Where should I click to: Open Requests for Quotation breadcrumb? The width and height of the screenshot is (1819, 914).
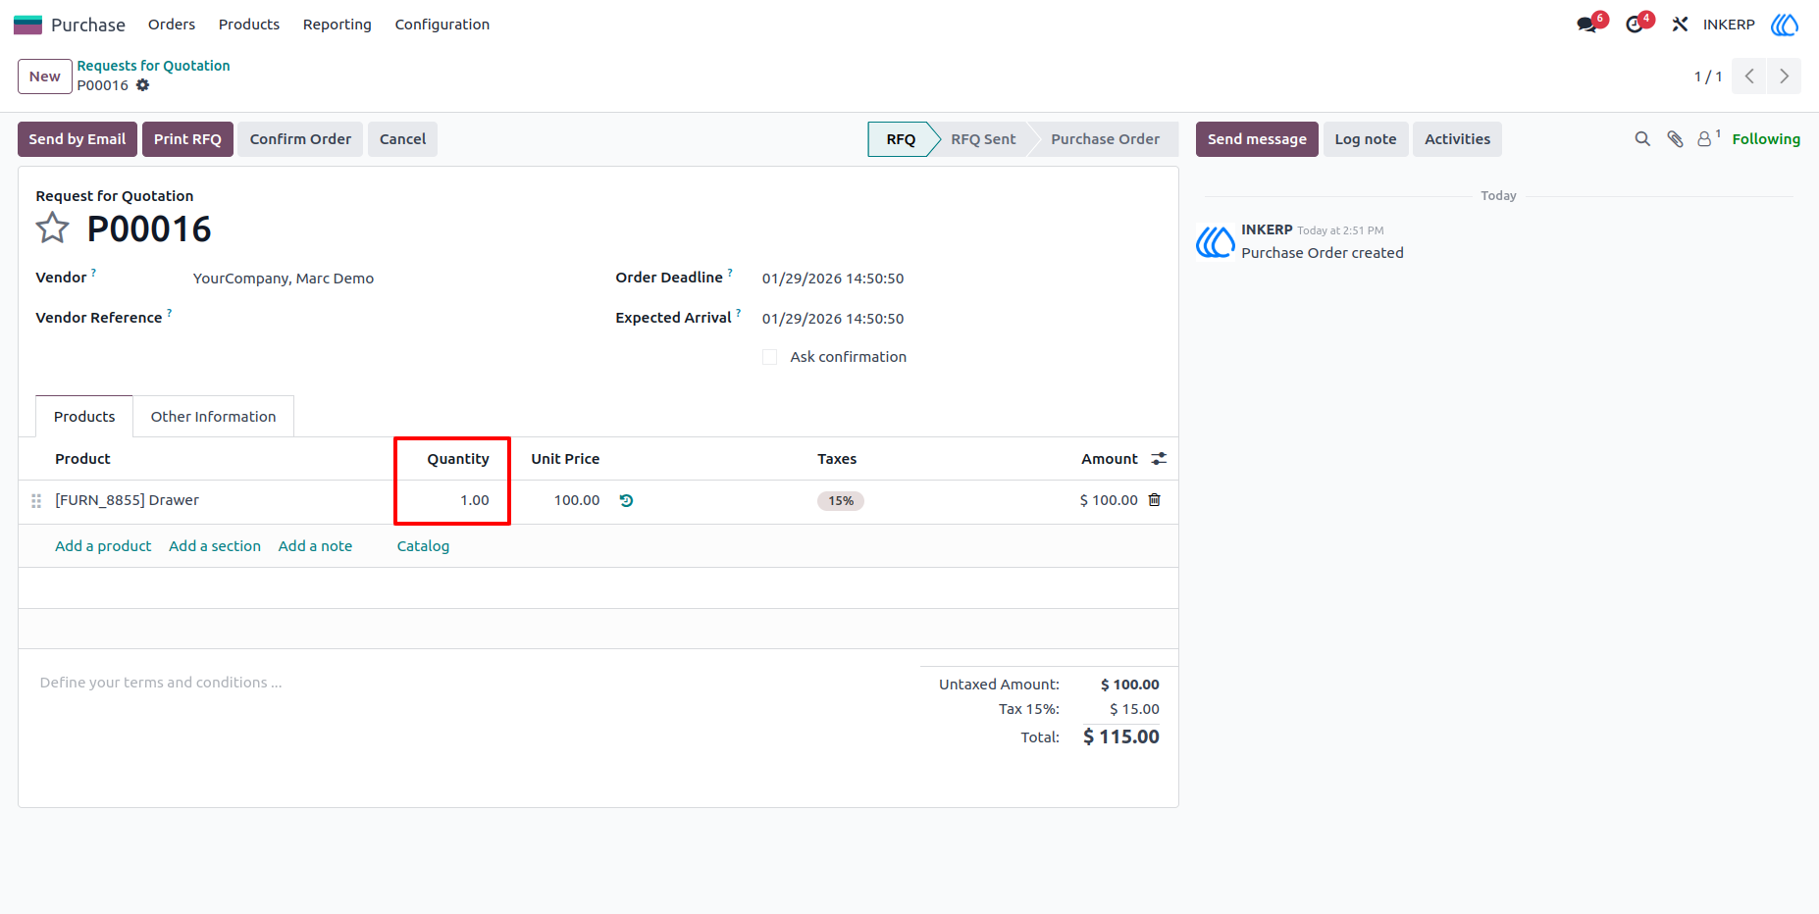click(154, 66)
